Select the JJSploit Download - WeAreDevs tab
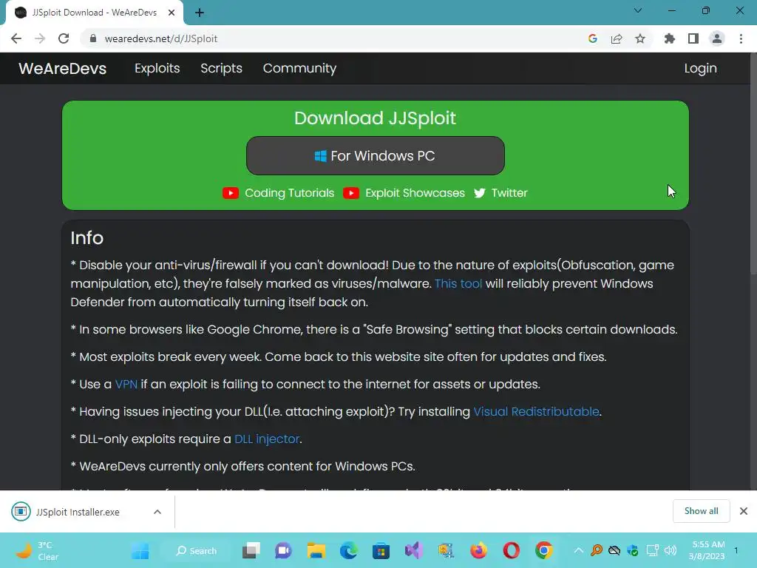Screen dimensions: 757x568 95,13
